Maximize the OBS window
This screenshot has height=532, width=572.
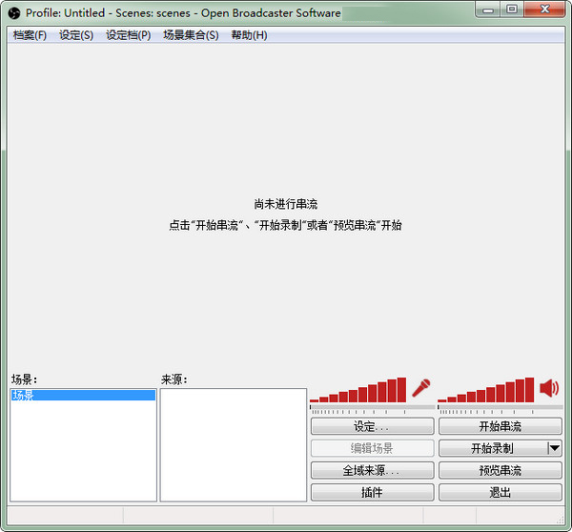coord(512,10)
